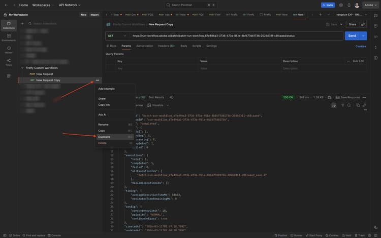Click Save Response button
Viewport: 381px width, 238px height.
347,97
